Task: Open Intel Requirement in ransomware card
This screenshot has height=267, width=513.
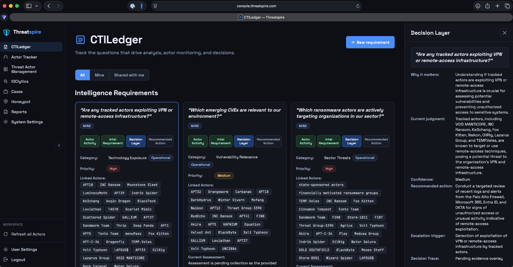Action: [329, 141]
